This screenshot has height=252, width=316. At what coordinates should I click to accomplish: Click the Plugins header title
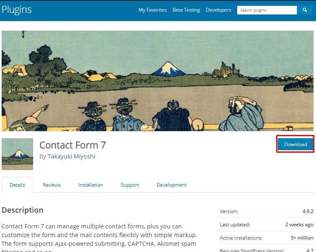(x=17, y=10)
